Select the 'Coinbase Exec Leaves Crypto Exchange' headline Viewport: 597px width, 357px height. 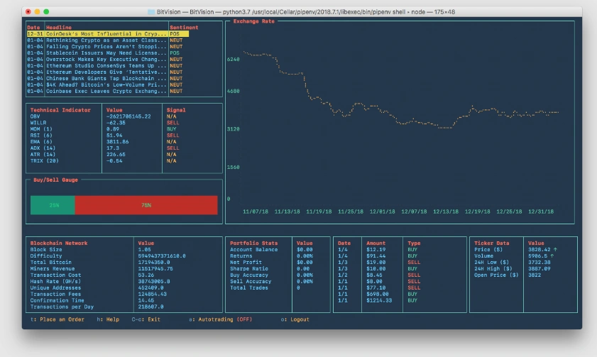106,91
